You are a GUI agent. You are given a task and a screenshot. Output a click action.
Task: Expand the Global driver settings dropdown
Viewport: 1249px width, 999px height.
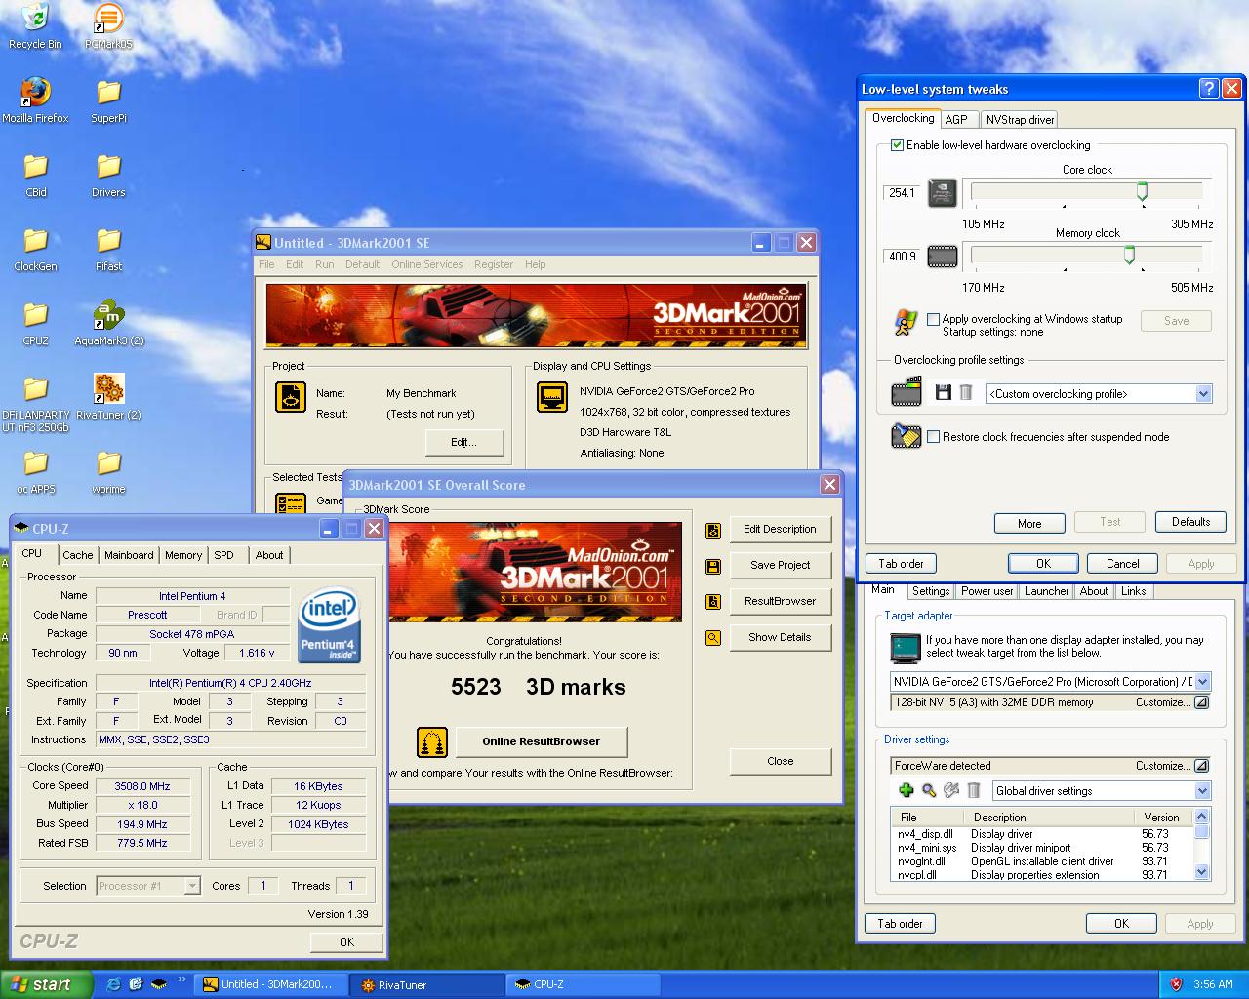pos(1202,791)
